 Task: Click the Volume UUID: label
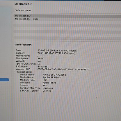[24, 69]
